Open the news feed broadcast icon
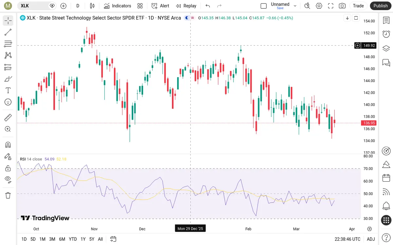The image size is (393, 245). tap(386, 192)
